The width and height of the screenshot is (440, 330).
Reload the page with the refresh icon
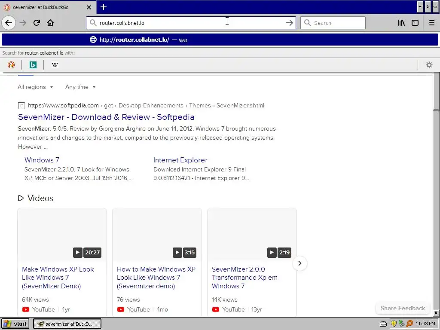click(x=37, y=23)
